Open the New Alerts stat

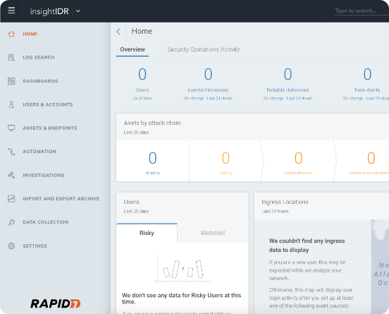pos(367,84)
